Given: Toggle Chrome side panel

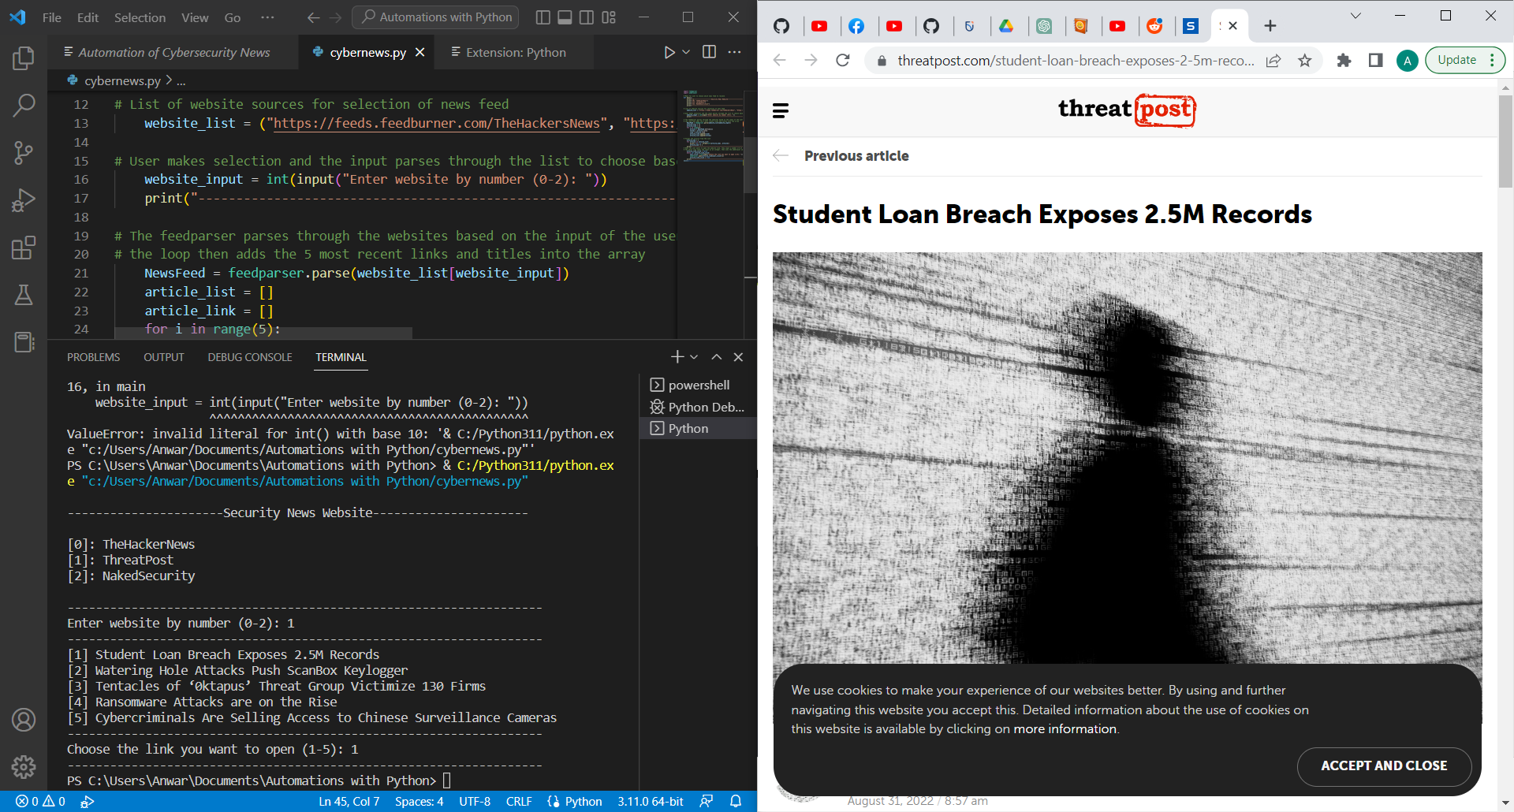Looking at the screenshot, I should [1376, 60].
